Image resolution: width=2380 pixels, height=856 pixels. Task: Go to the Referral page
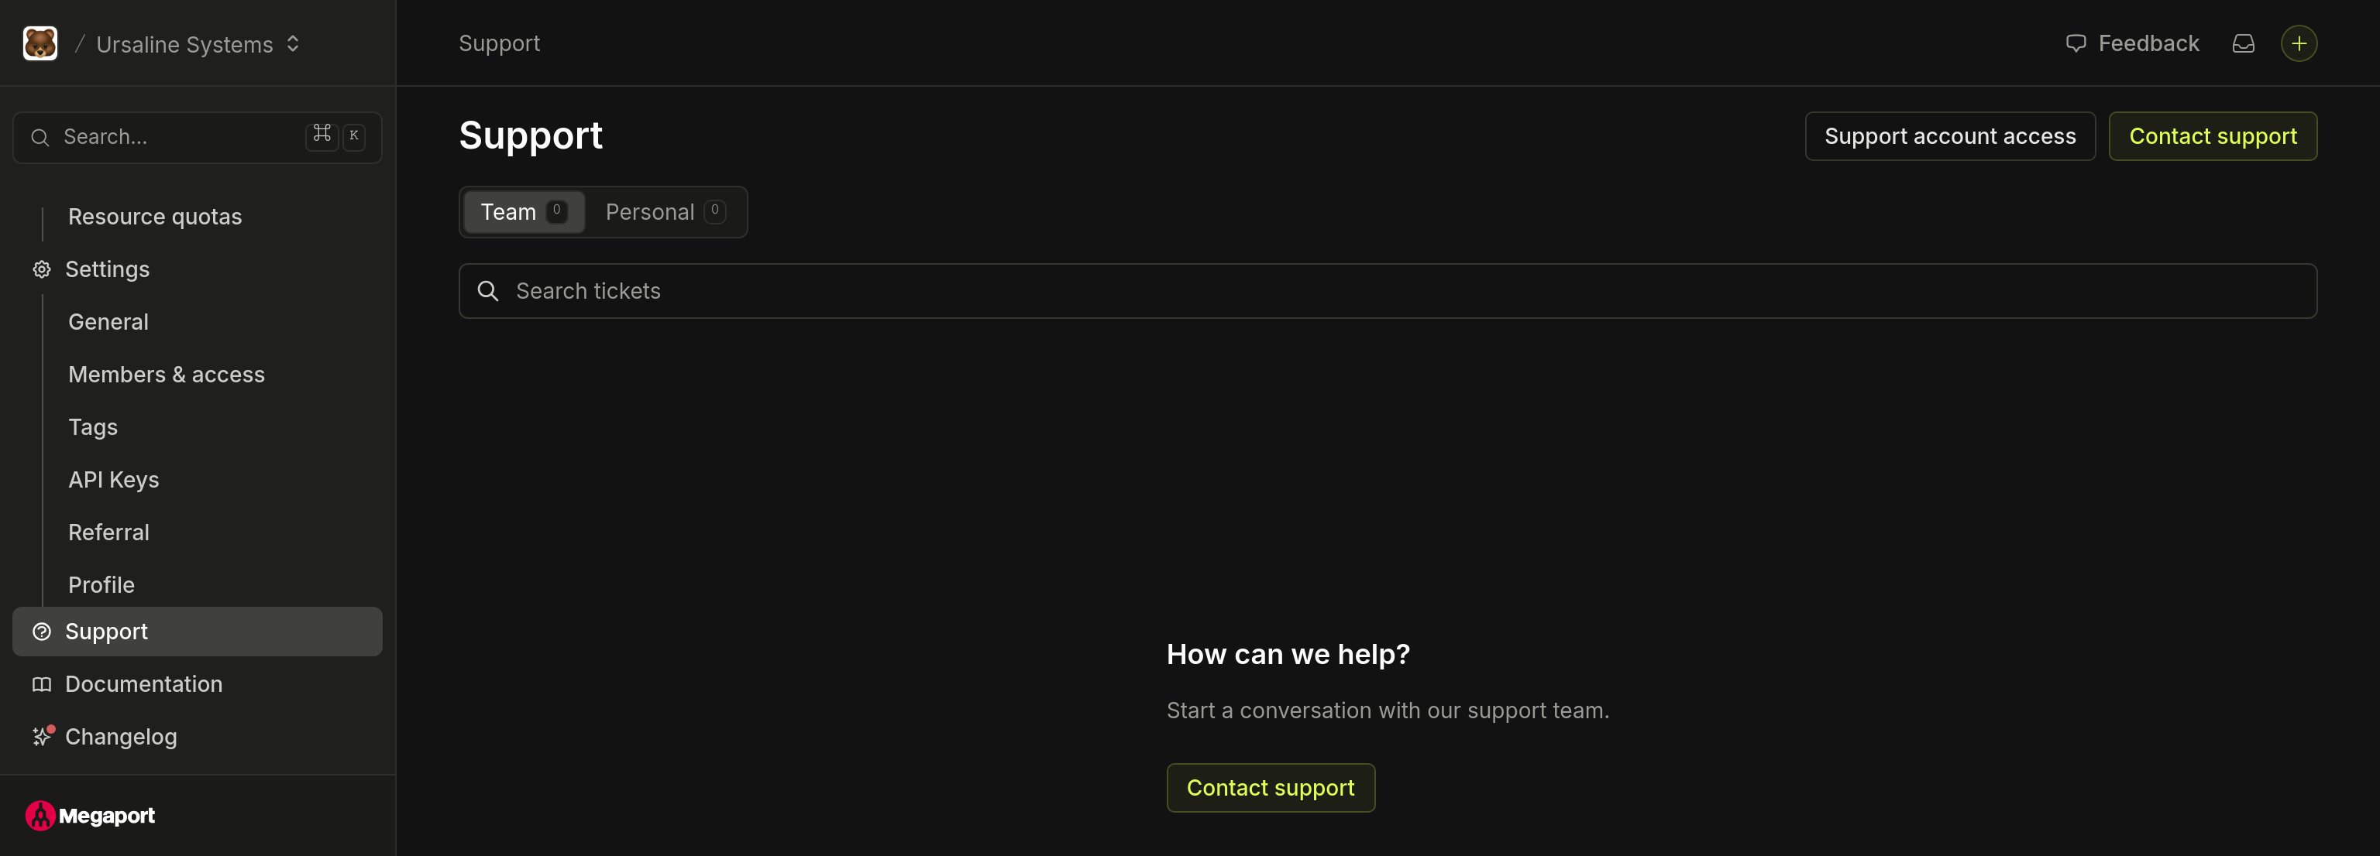pos(108,532)
